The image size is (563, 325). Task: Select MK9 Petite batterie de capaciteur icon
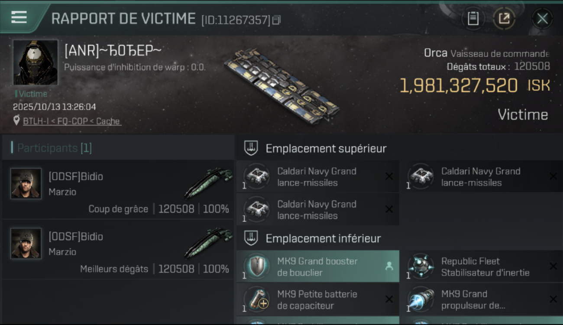[x=257, y=299]
